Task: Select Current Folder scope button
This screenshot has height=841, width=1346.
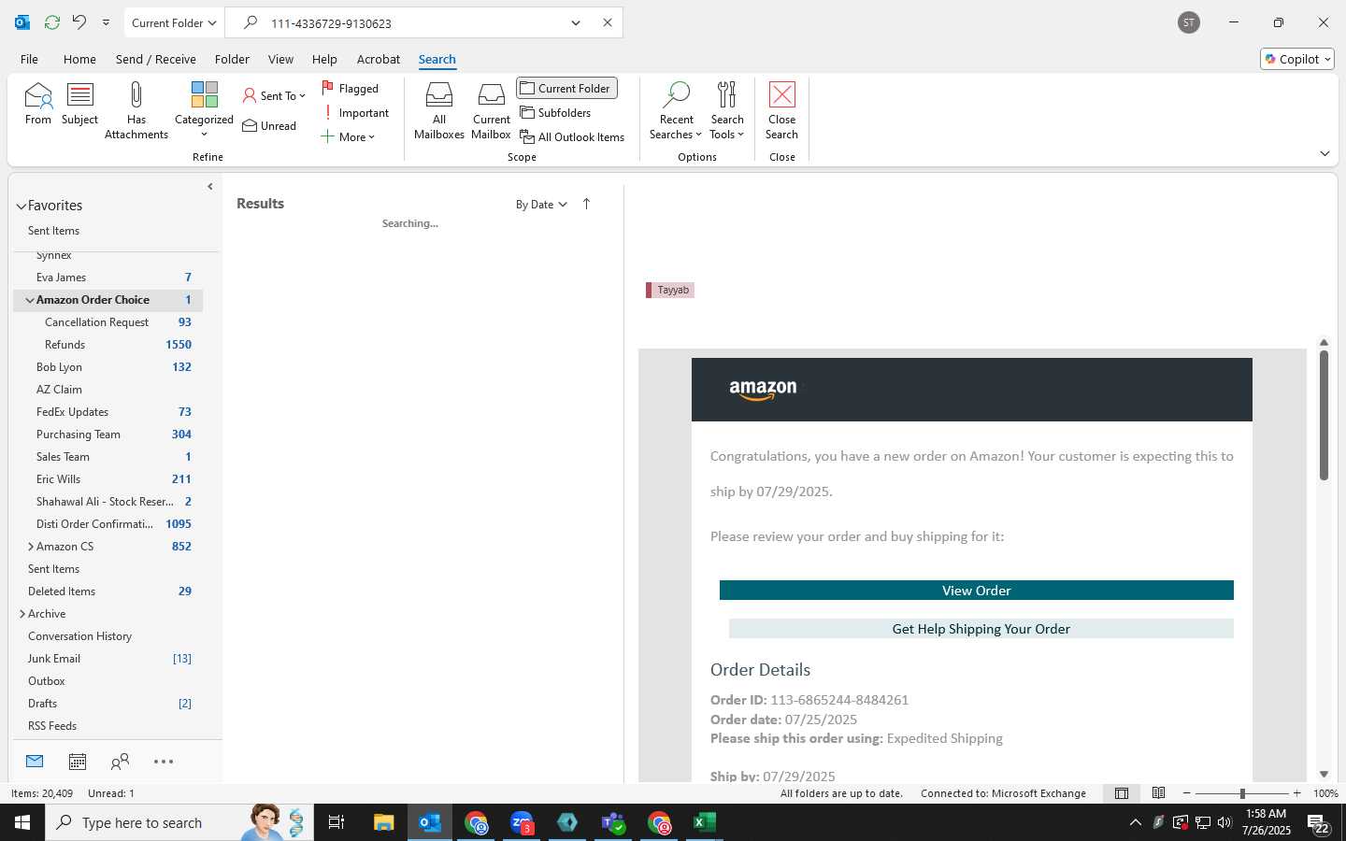Action: pos(566,89)
